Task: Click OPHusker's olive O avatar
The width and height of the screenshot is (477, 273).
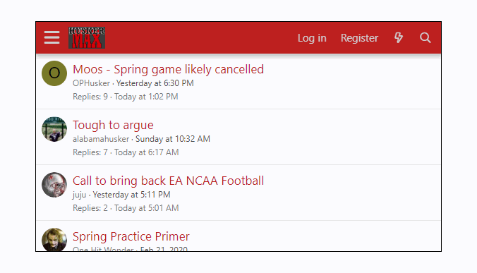Action: click(54, 73)
